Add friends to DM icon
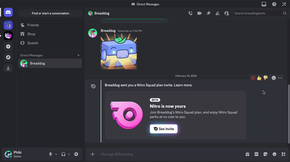The image size is (290, 162). (217, 13)
